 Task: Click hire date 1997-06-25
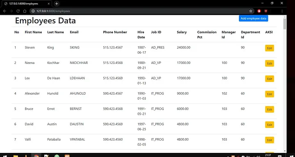click(x=142, y=127)
